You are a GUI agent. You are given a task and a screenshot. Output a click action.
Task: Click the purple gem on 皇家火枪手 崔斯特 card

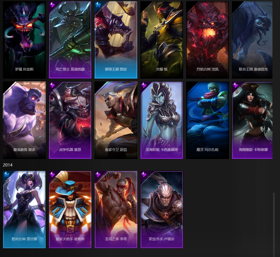[x=52, y=174]
